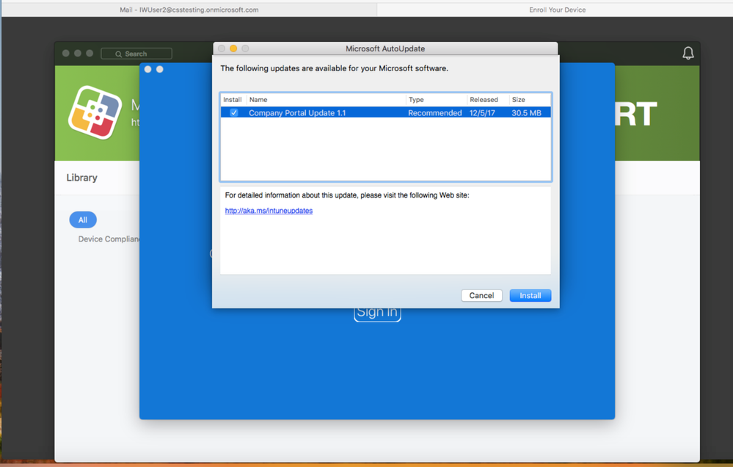733x467 pixels.
Task: Sort updates by Size column header
Action: (530, 100)
